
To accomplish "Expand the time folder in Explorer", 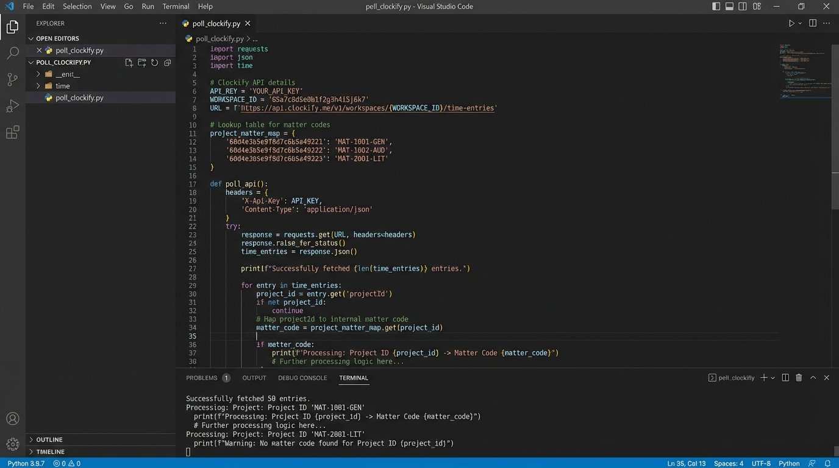I will pyautogui.click(x=62, y=86).
